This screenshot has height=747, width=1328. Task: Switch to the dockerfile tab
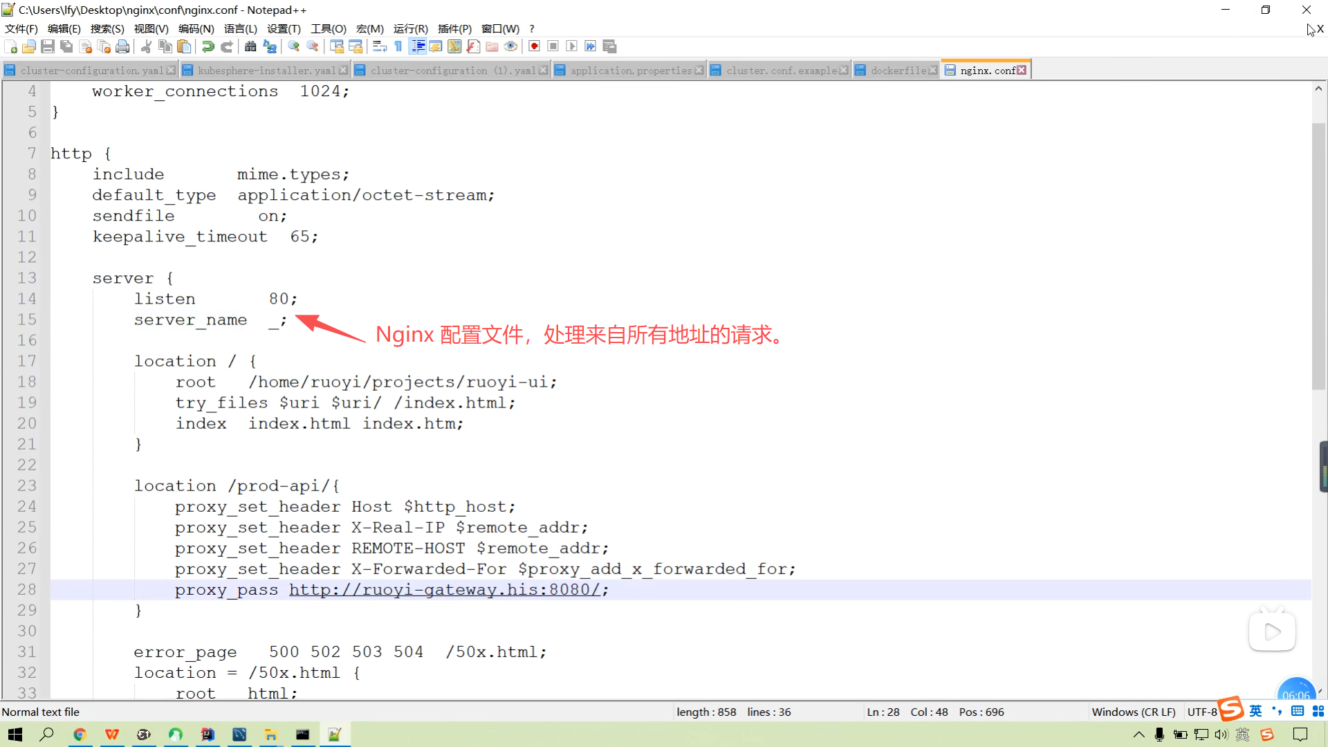897,71
